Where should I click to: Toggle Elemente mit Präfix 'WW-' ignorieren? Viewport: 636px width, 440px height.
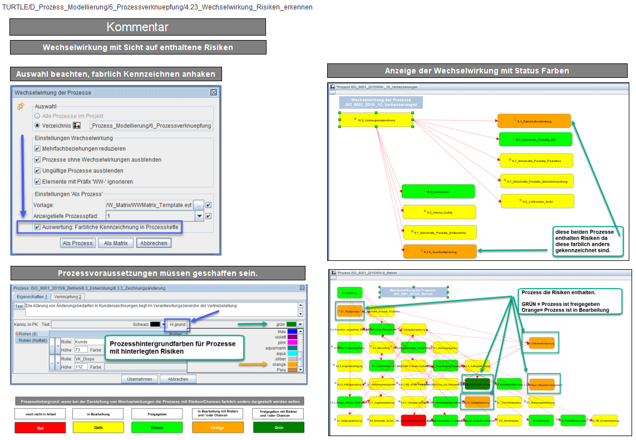point(37,182)
